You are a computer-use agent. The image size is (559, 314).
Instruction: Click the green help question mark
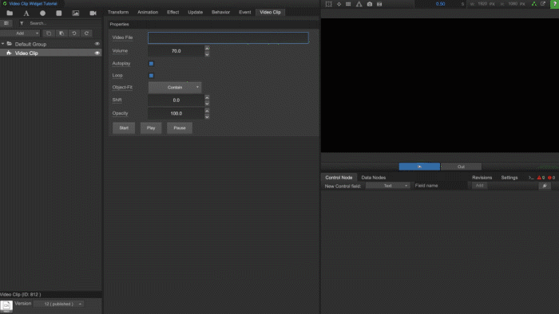click(555, 4)
